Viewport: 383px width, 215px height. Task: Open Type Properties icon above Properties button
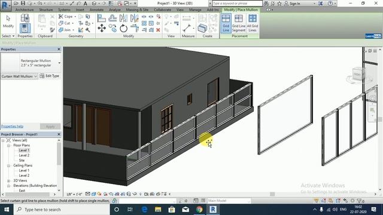25,19
